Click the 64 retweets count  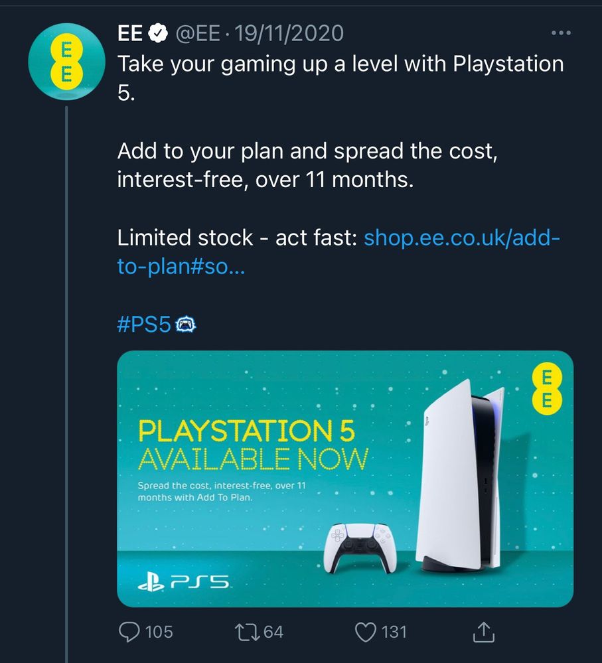coord(273,632)
